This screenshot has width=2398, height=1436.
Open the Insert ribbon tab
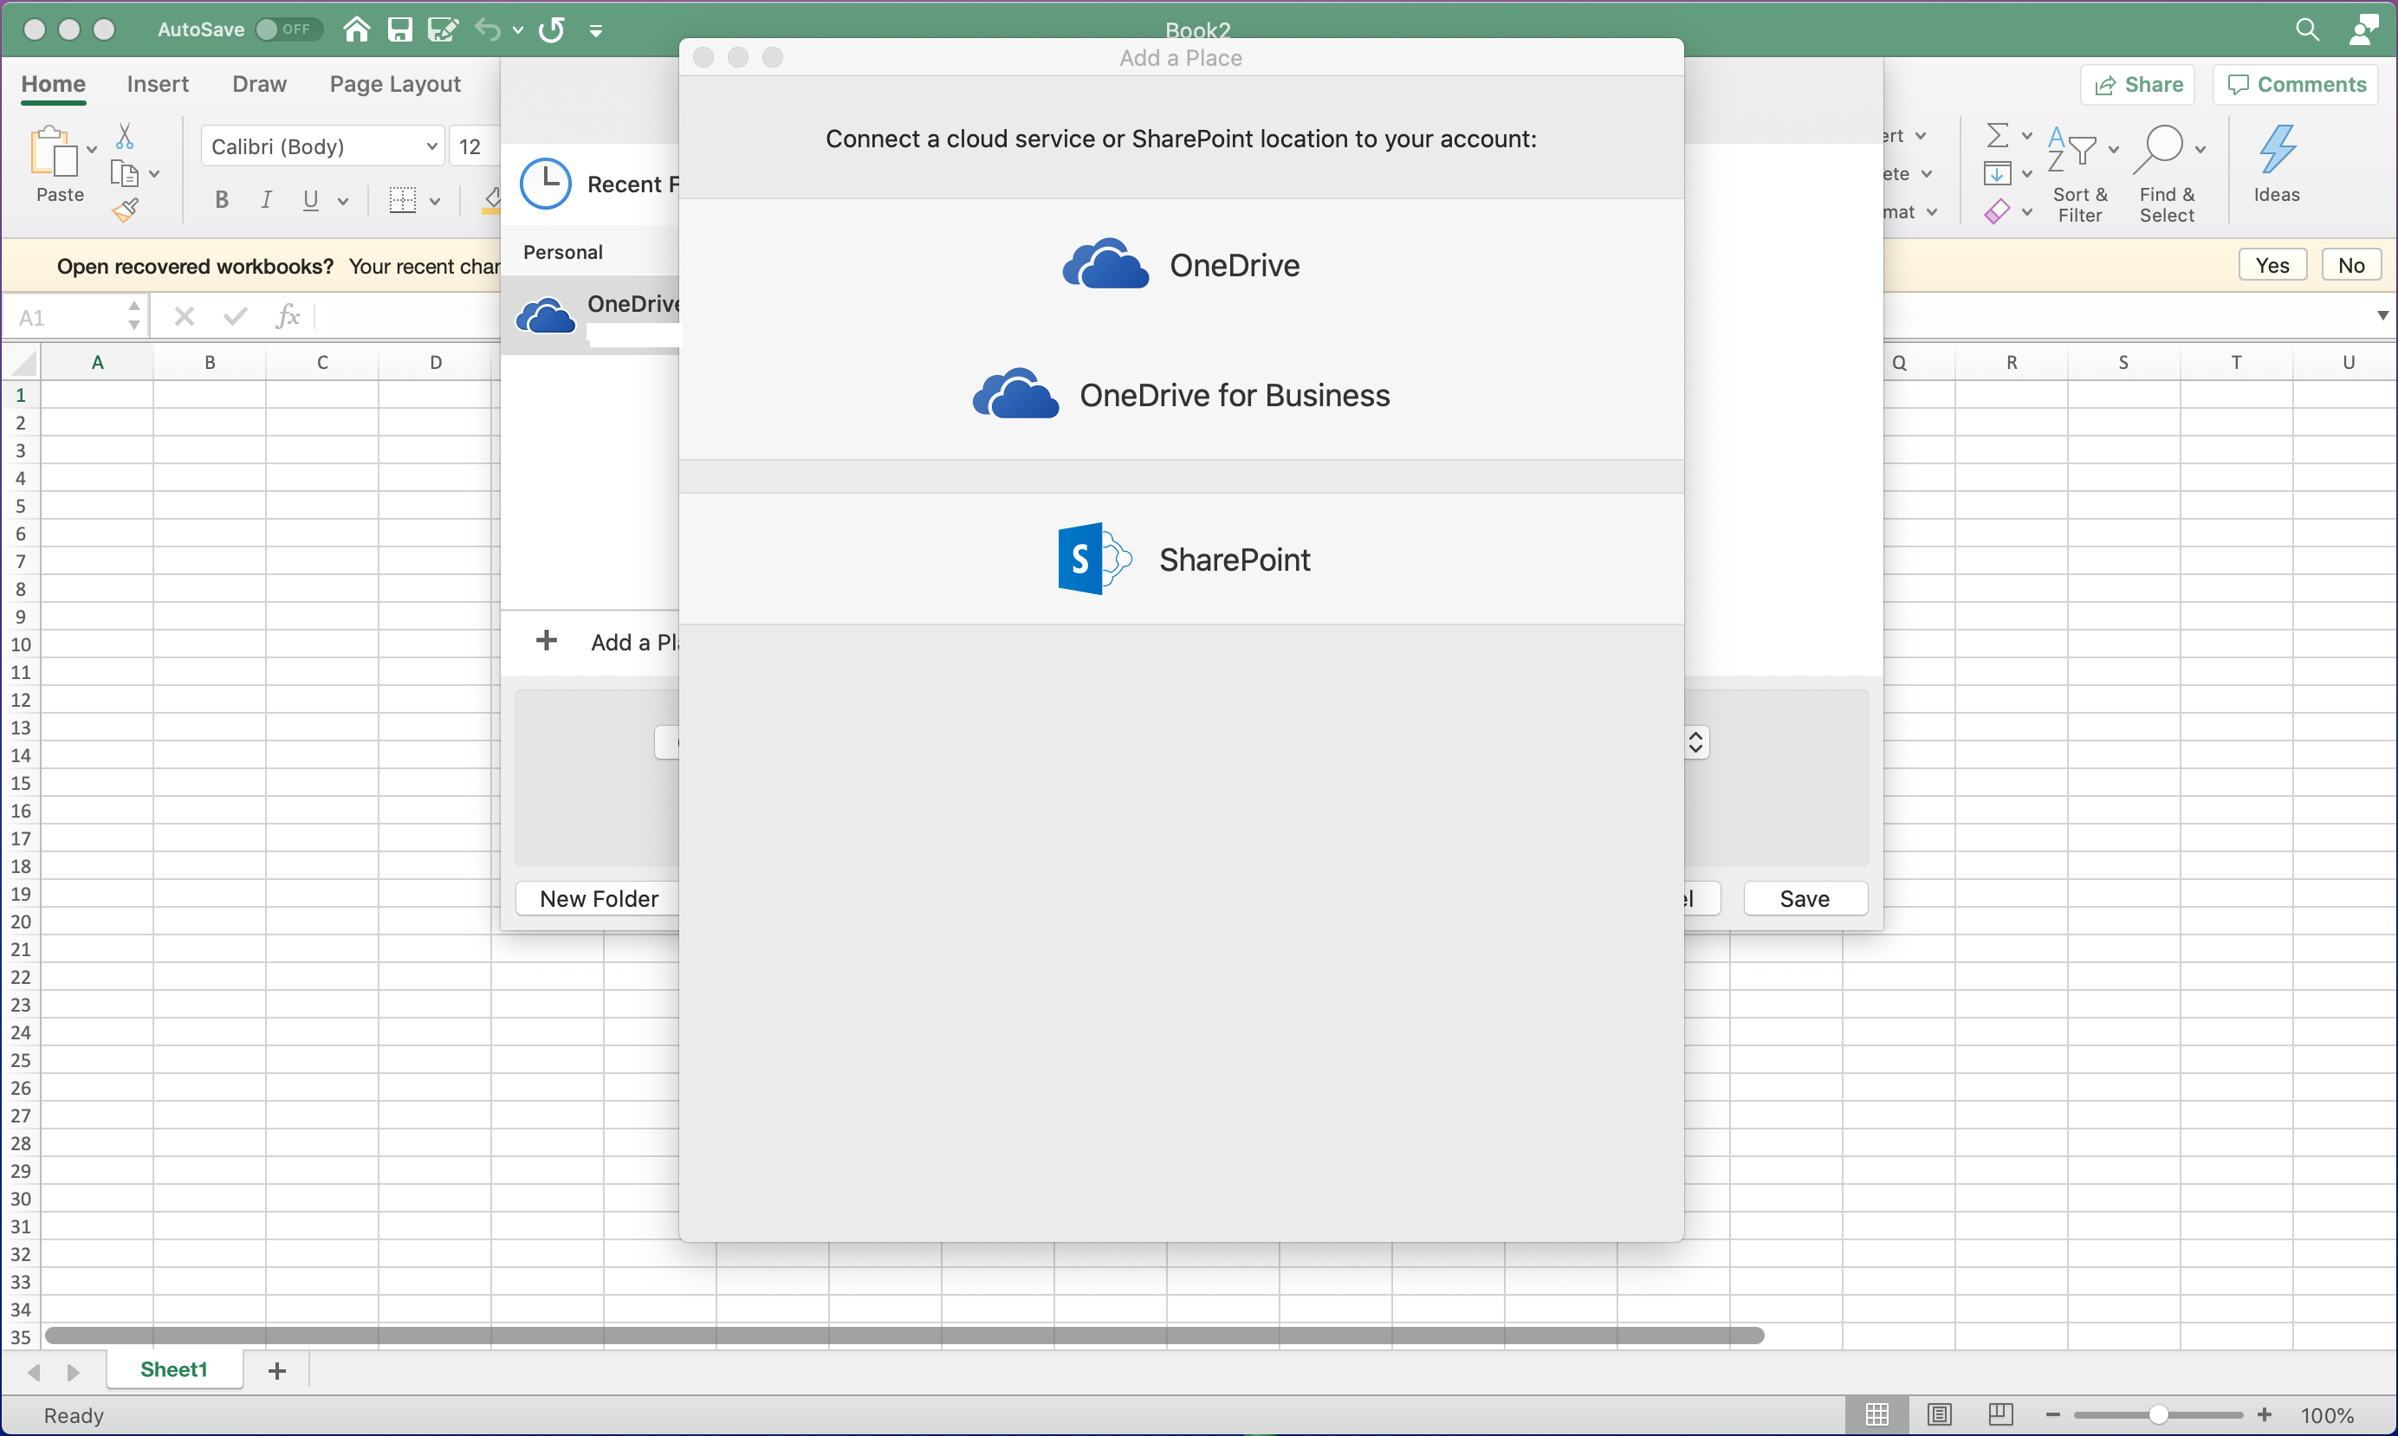pos(158,84)
